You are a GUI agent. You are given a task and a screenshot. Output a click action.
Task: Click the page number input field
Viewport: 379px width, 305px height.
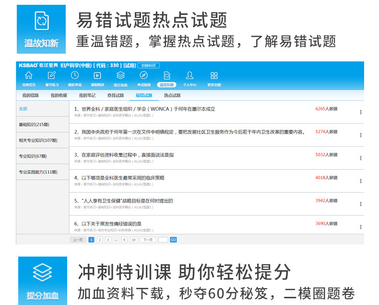pos(163,240)
